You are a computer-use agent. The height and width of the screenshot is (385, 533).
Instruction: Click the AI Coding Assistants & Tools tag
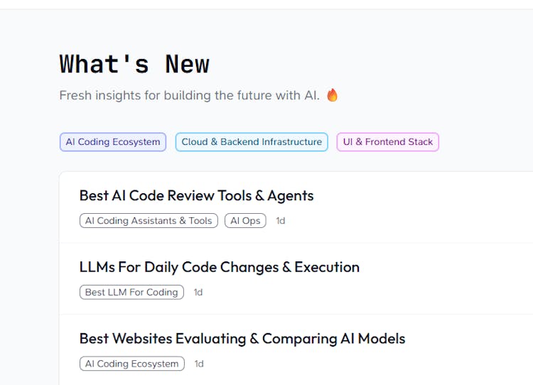coord(149,221)
